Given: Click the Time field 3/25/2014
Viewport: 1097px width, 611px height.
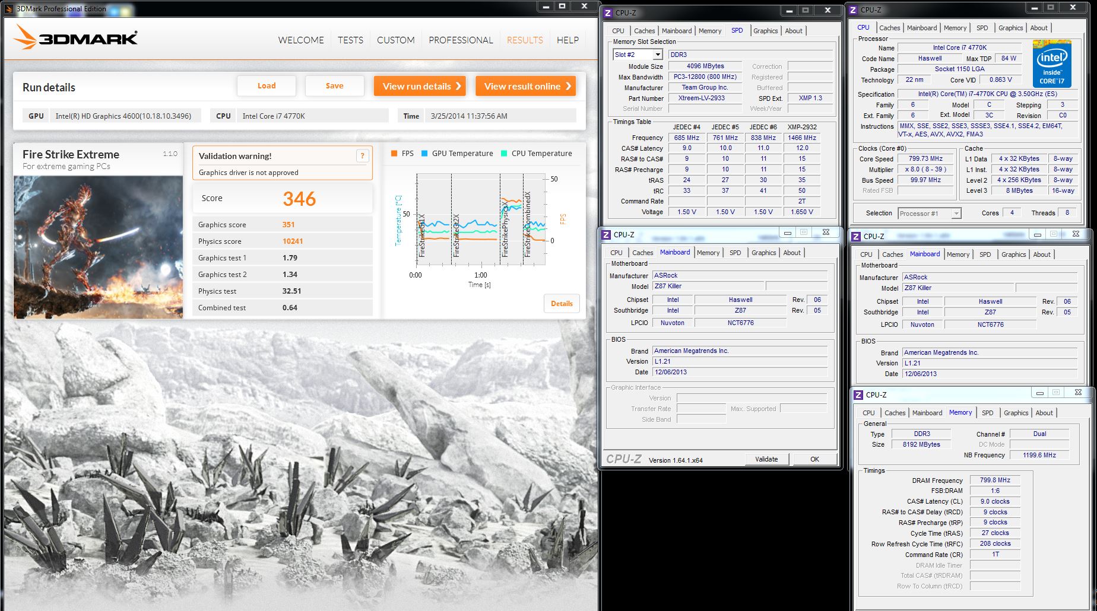Looking at the screenshot, I should pyautogui.click(x=502, y=116).
